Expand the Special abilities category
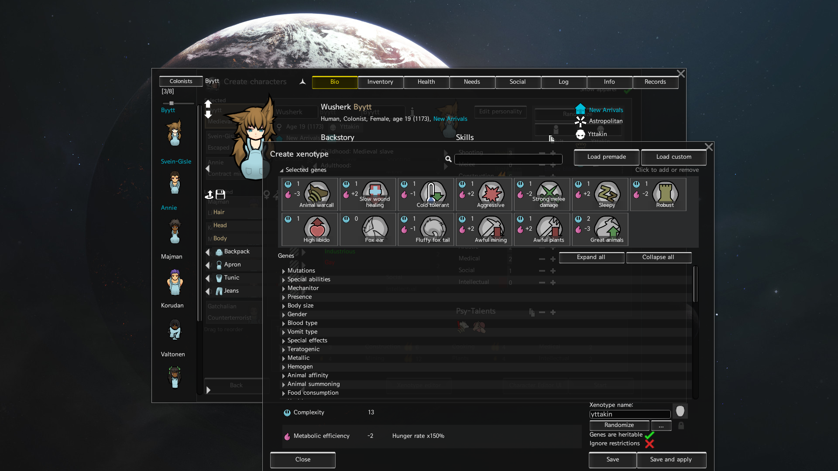Image resolution: width=838 pixels, height=471 pixels. (x=284, y=280)
